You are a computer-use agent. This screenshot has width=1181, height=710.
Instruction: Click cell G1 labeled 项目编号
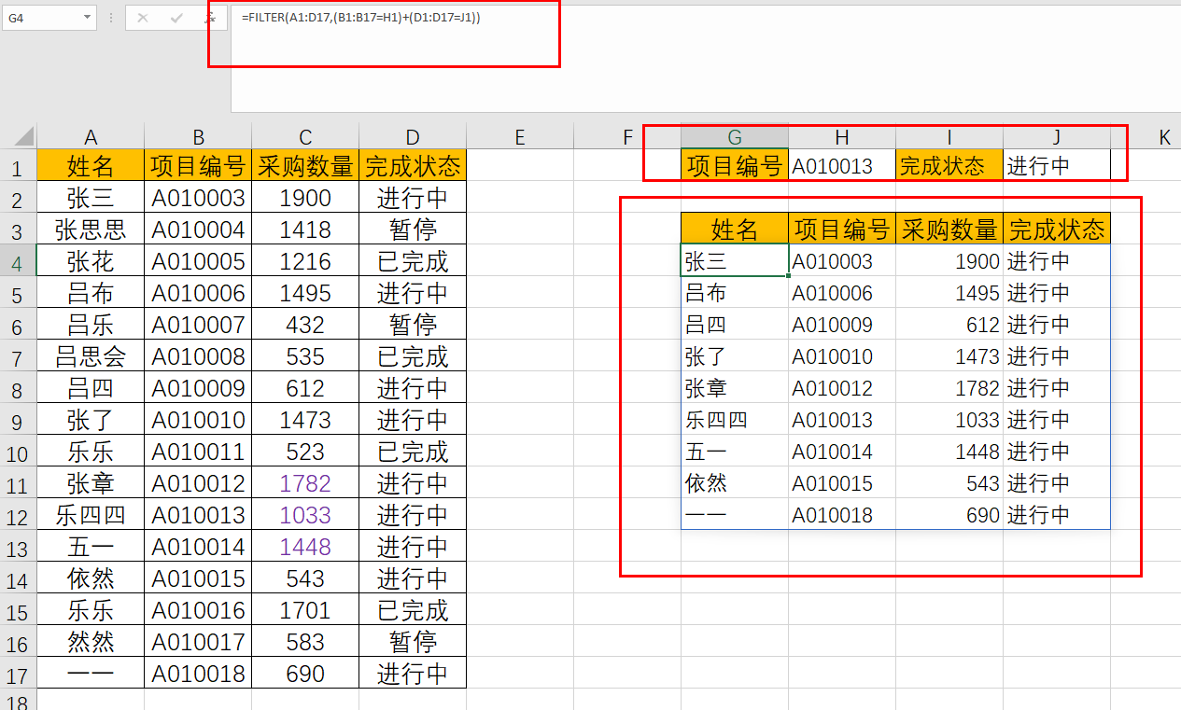(x=735, y=166)
